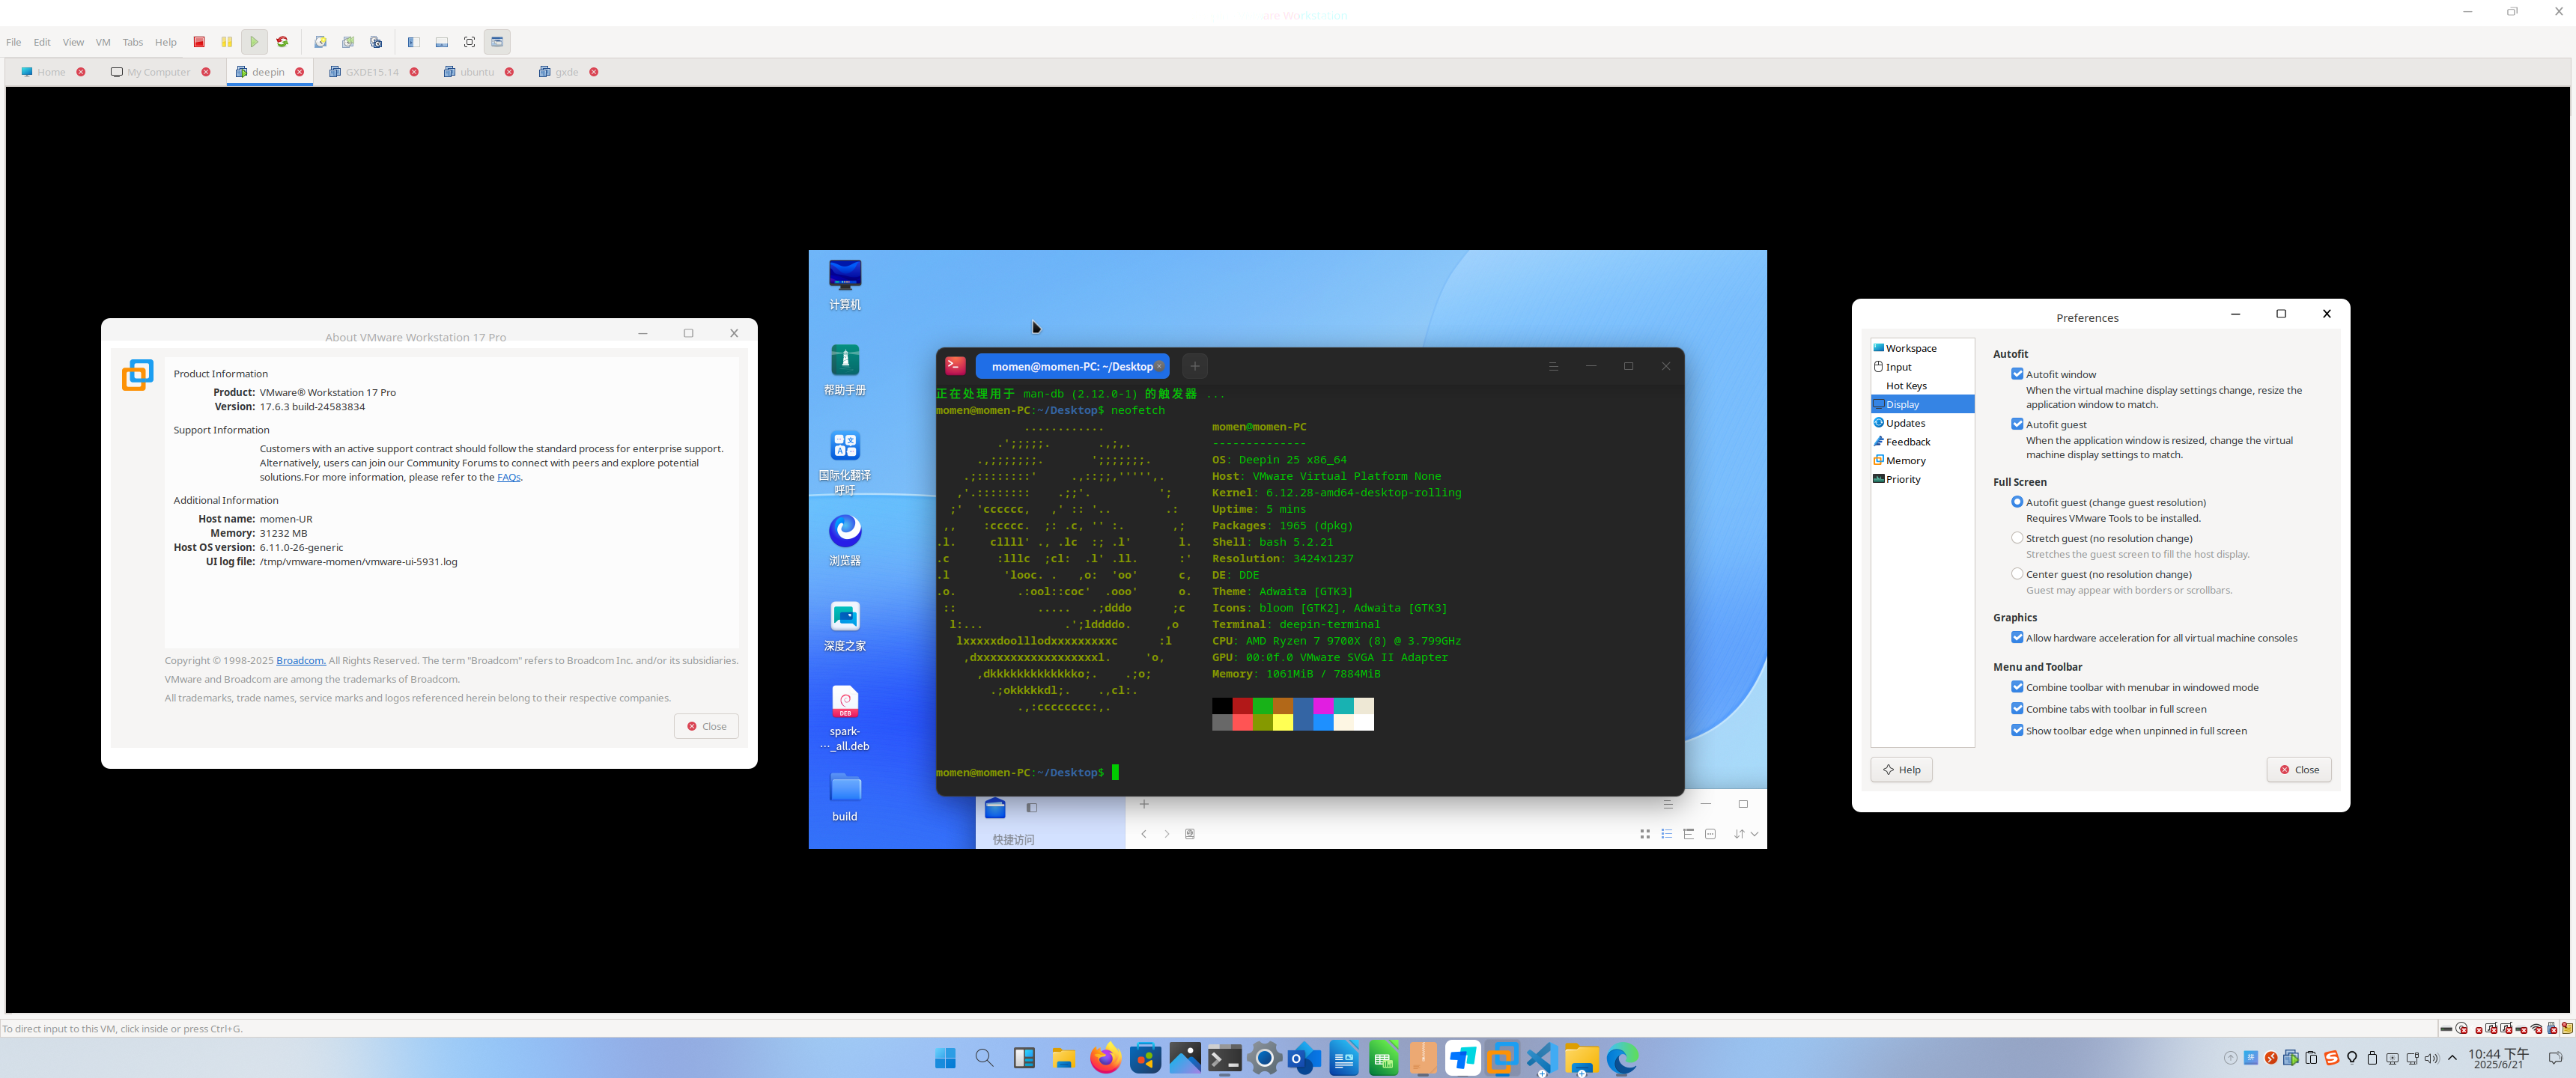Click the Unity mode toolbar icon
The image size is (2576, 1078).
pos(497,42)
